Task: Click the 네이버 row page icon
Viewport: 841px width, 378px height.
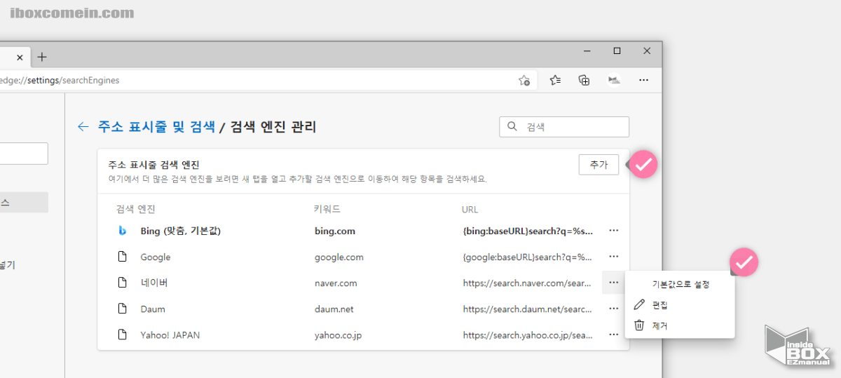Action: (122, 283)
